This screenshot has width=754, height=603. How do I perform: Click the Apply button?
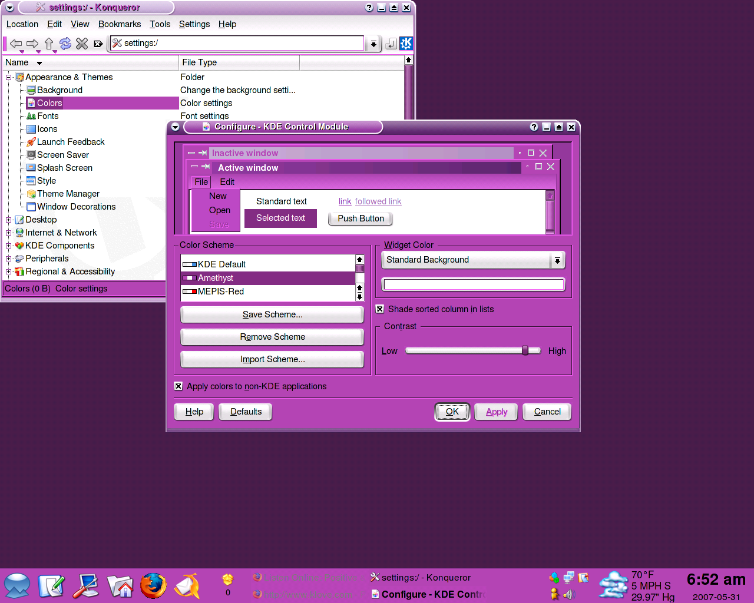coord(497,412)
